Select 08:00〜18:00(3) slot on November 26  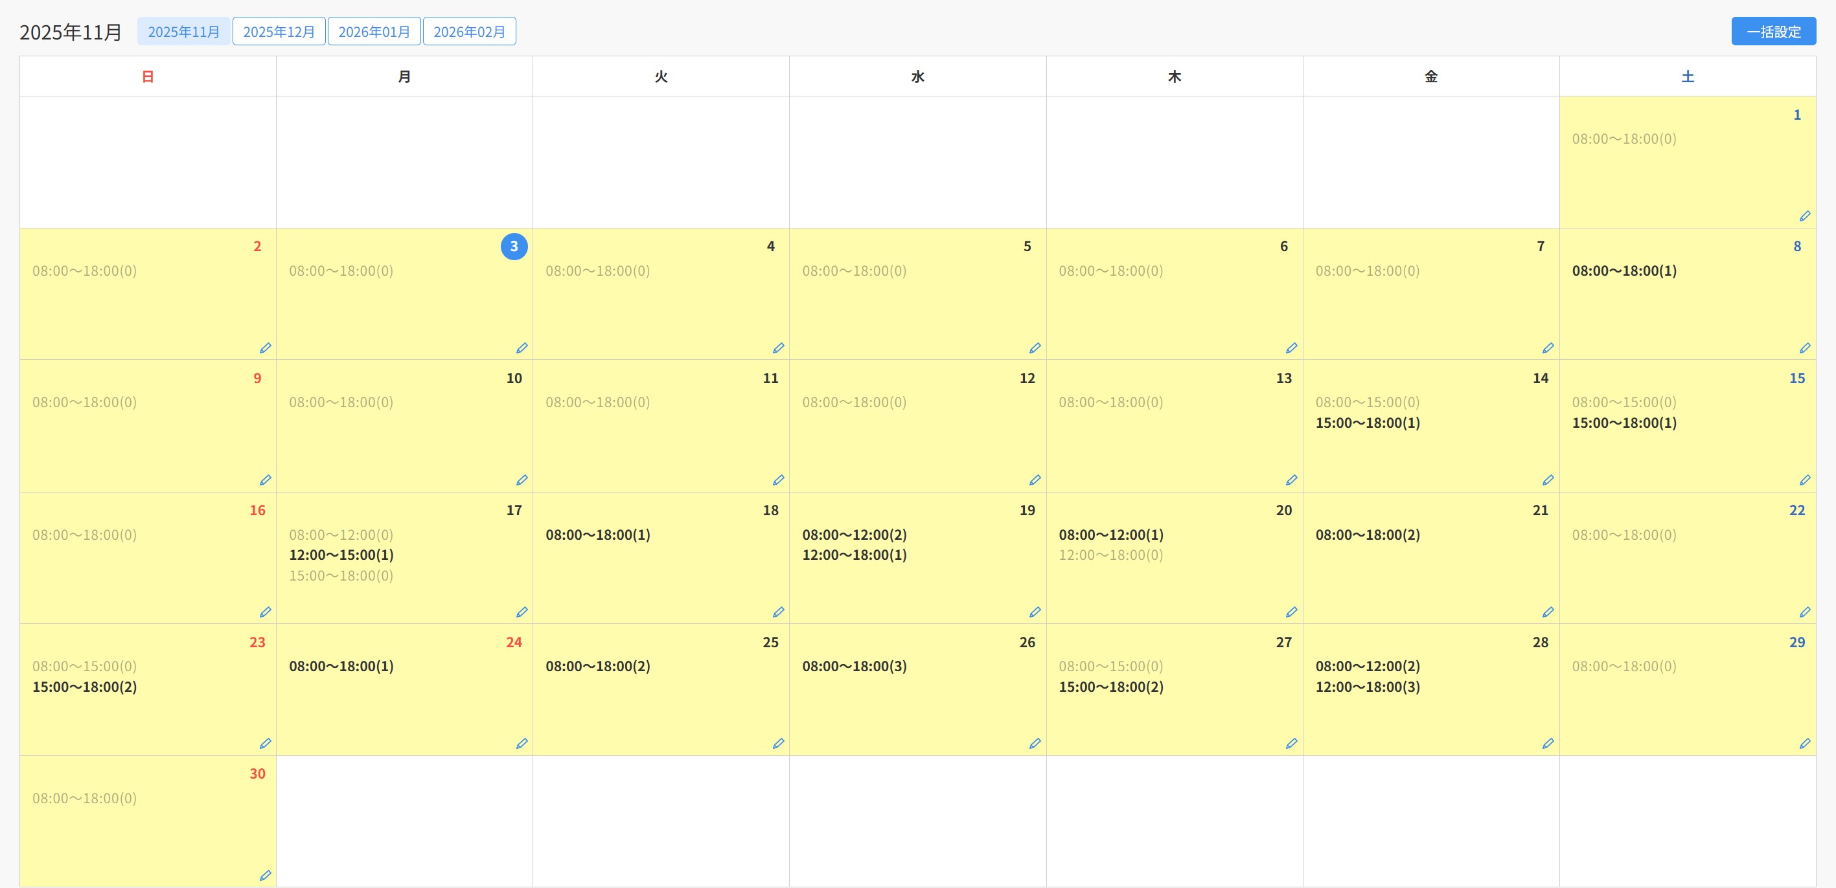tap(854, 666)
